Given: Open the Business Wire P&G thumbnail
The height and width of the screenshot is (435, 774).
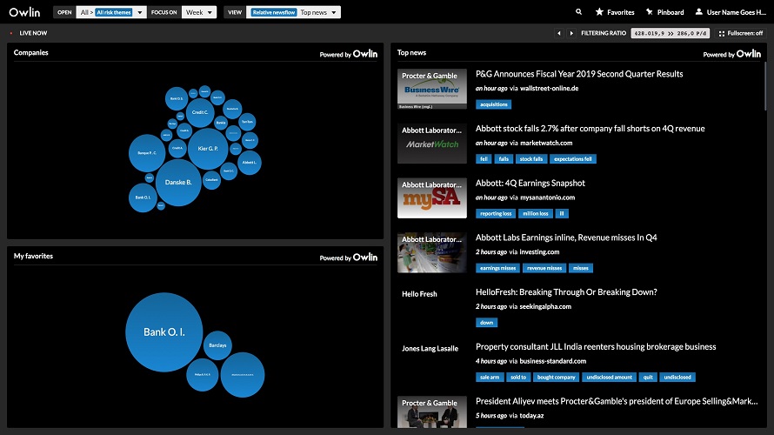Looking at the screenshot, I should (432, 89).
